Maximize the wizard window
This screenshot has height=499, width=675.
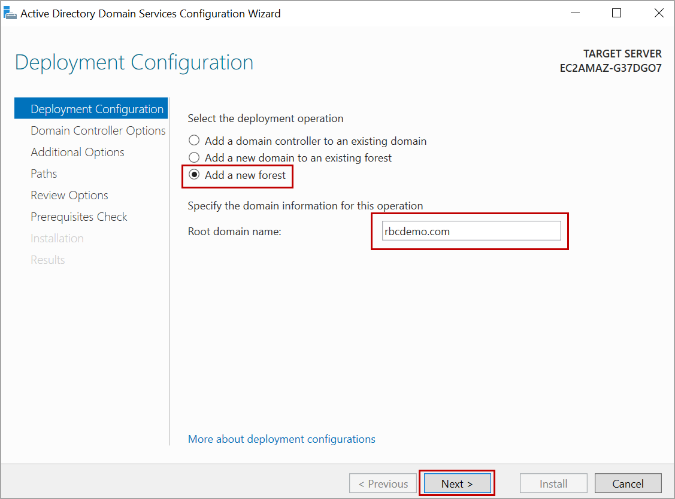(x=616, y=13)
